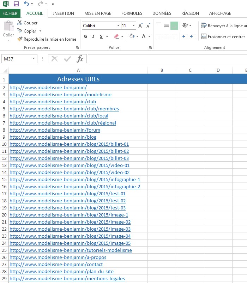
Task: Increase the indent
Action: coord(193,36)
